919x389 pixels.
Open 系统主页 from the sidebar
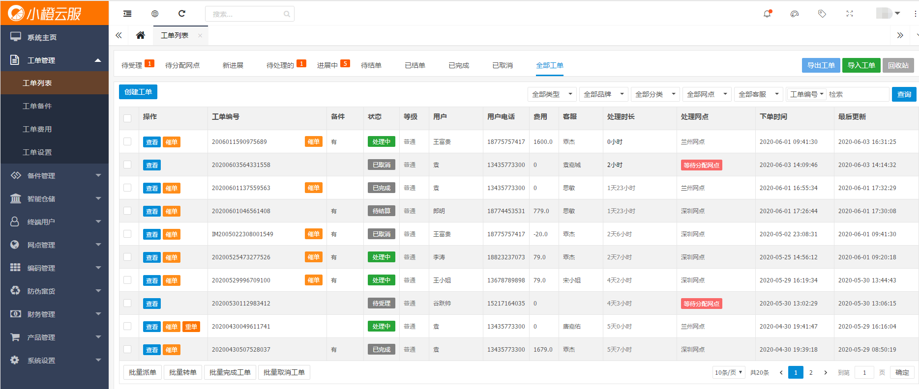[54, 37]
